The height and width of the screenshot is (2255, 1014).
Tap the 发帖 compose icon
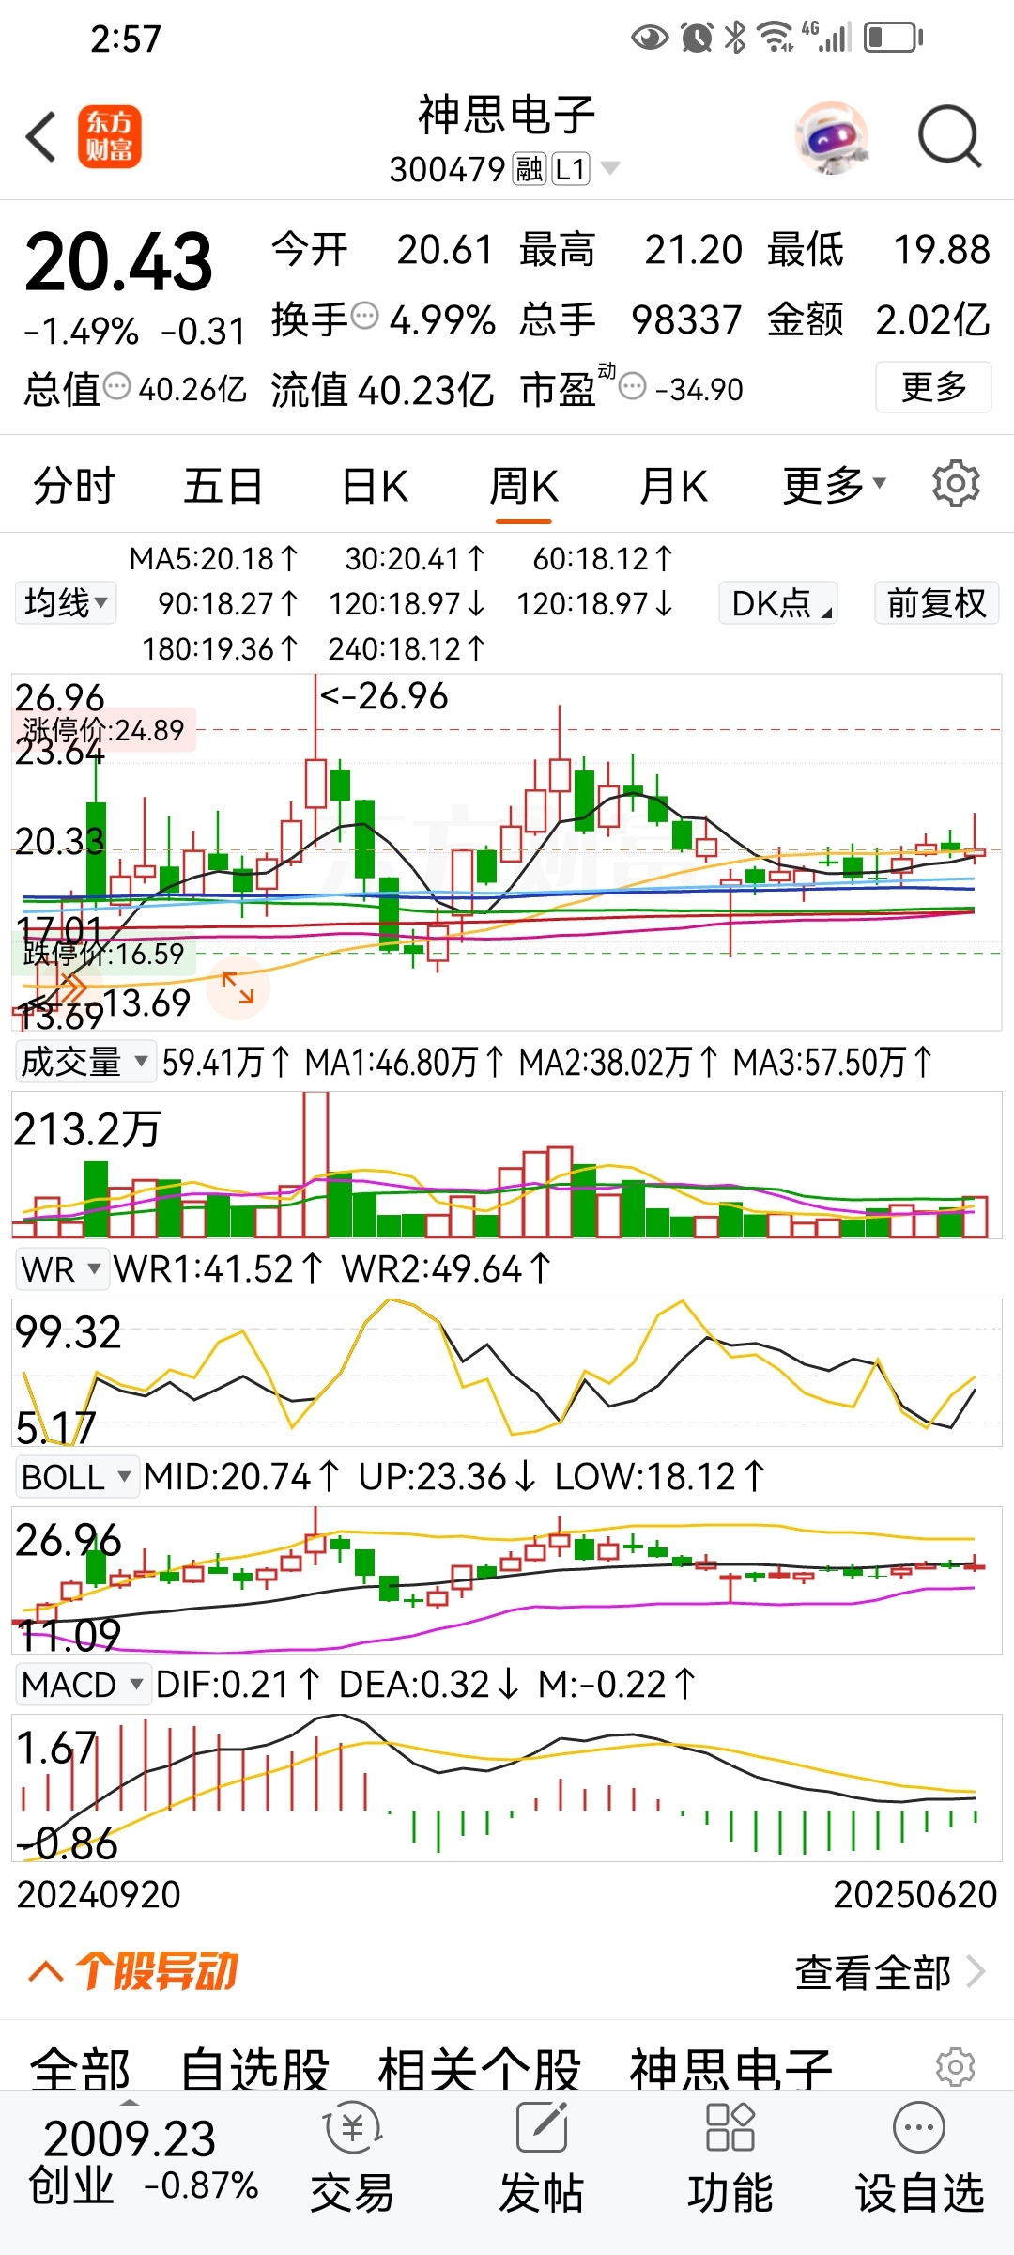tap(542, 2127)
